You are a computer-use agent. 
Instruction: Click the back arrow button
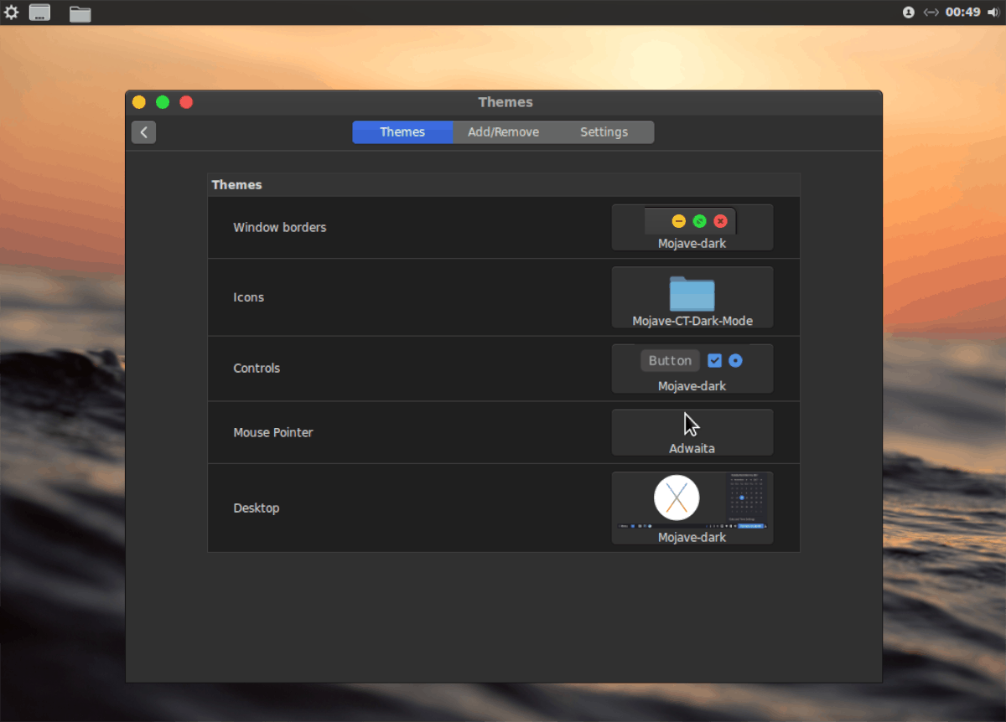[x=143, y=132]
